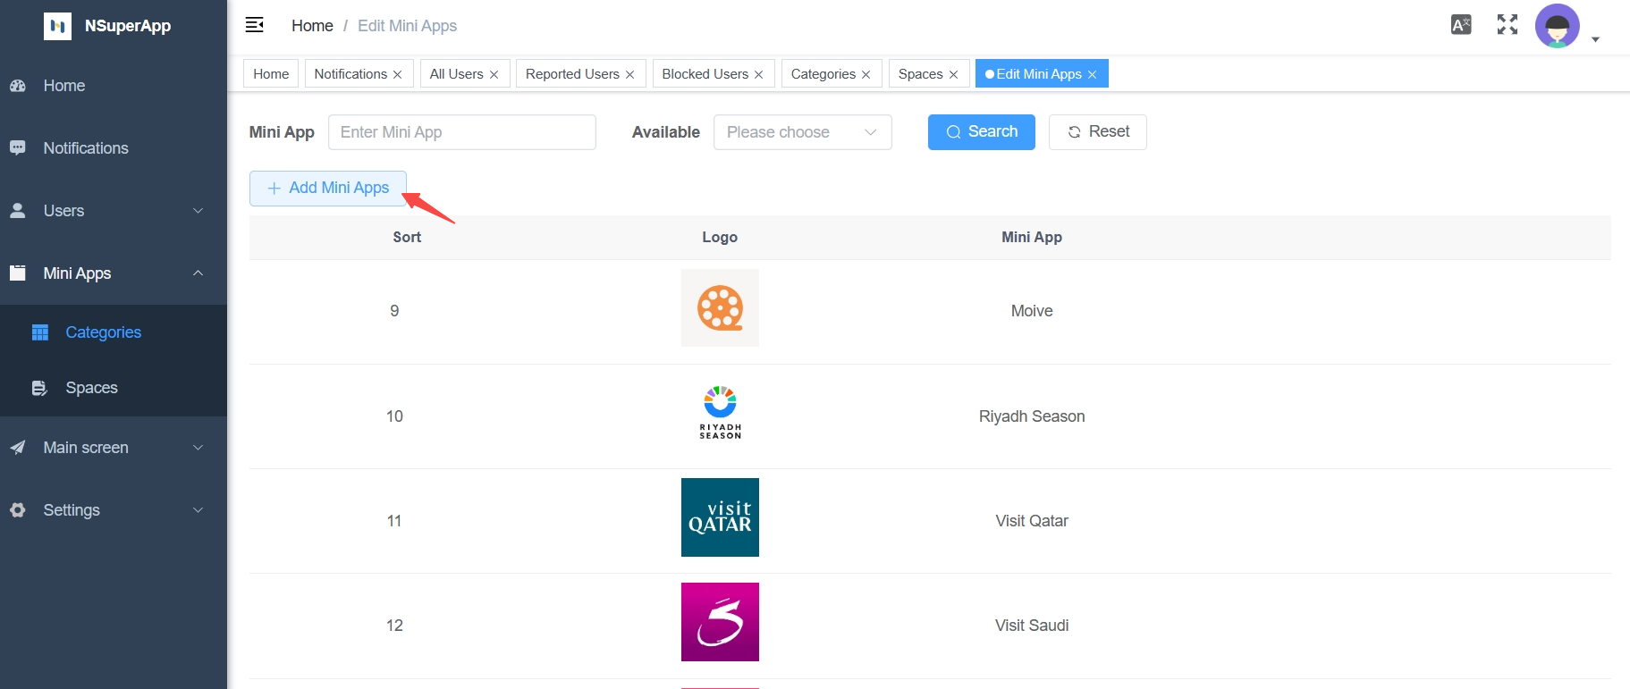Screen dimensions: 1630x689
Task: Click the Reset button
Action: point(1097,132)
